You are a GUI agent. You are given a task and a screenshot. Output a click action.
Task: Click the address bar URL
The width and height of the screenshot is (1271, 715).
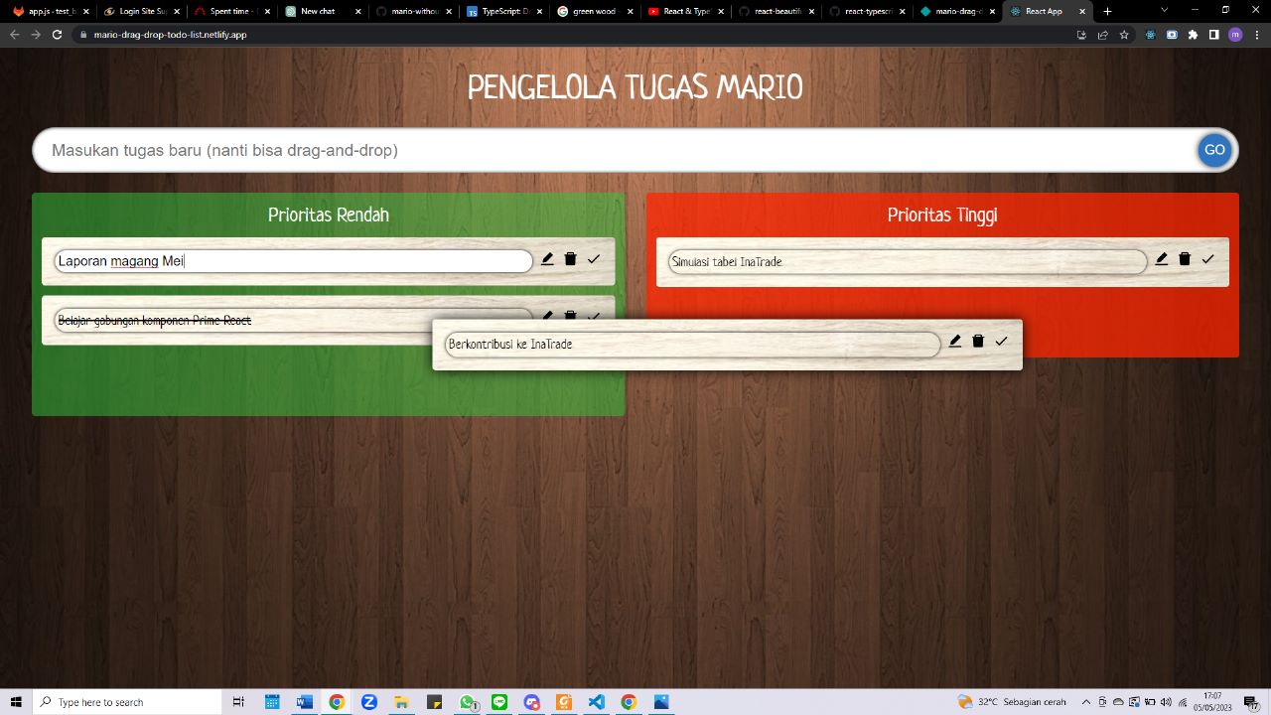[x=171, y=34]
